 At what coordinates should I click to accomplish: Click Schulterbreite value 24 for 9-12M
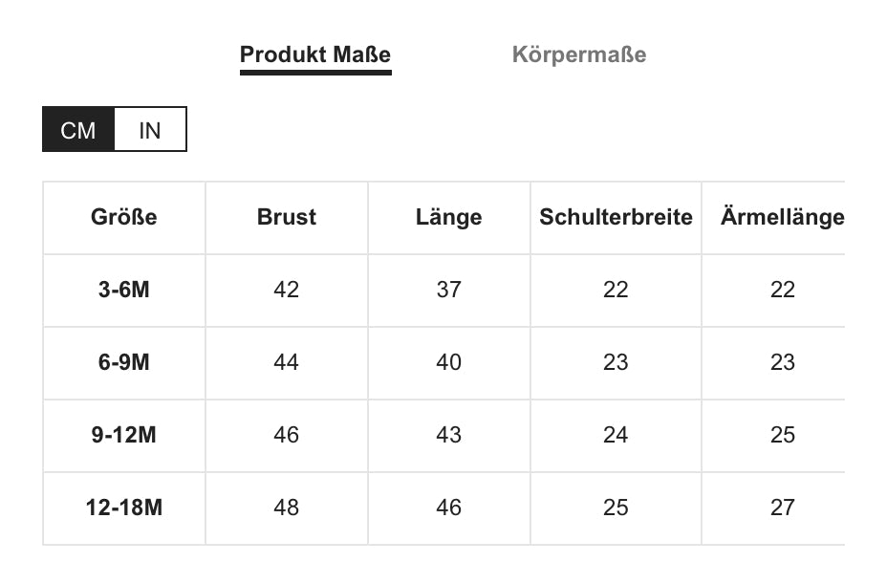(x=616, y=435)
